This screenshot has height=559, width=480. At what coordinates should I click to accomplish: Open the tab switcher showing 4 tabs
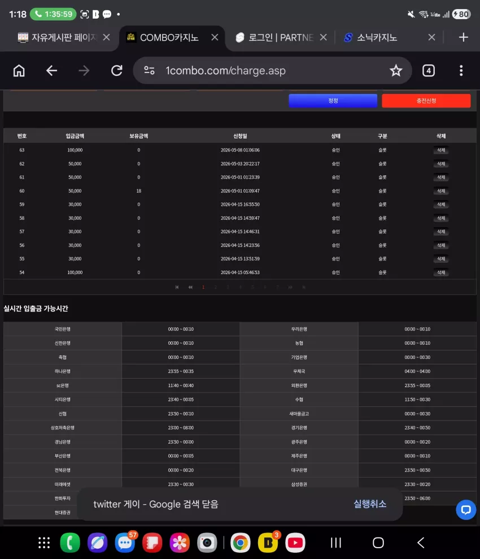pyautogui.click(x=429, y=71)
